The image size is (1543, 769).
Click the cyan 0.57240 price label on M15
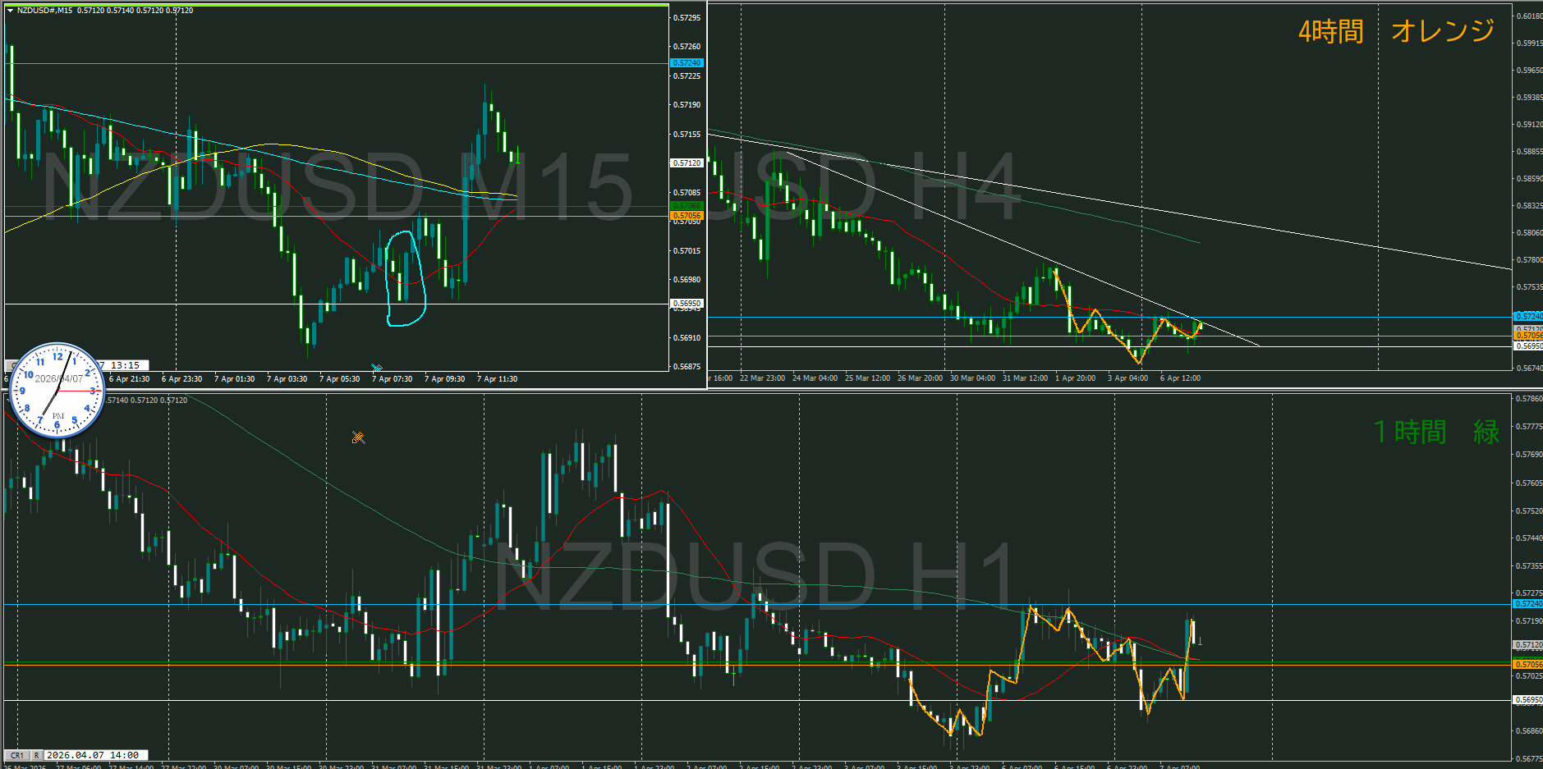tap(687, 63)
